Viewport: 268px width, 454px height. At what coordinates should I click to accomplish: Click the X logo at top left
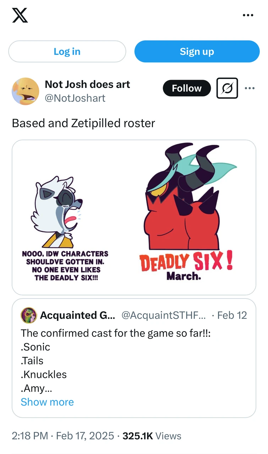click(20, 16)
